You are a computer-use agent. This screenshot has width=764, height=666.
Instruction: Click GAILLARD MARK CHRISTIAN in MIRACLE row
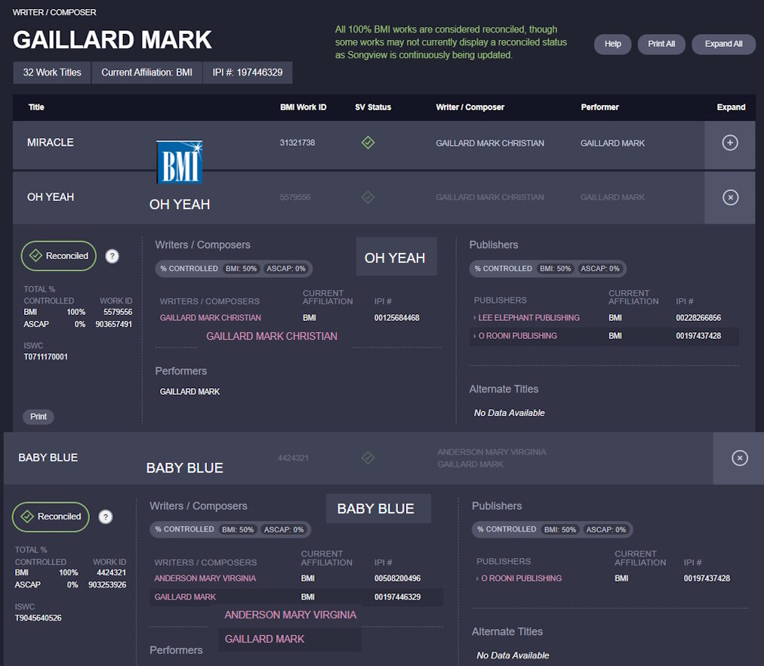pyautogui.click(x=490, y=143)
